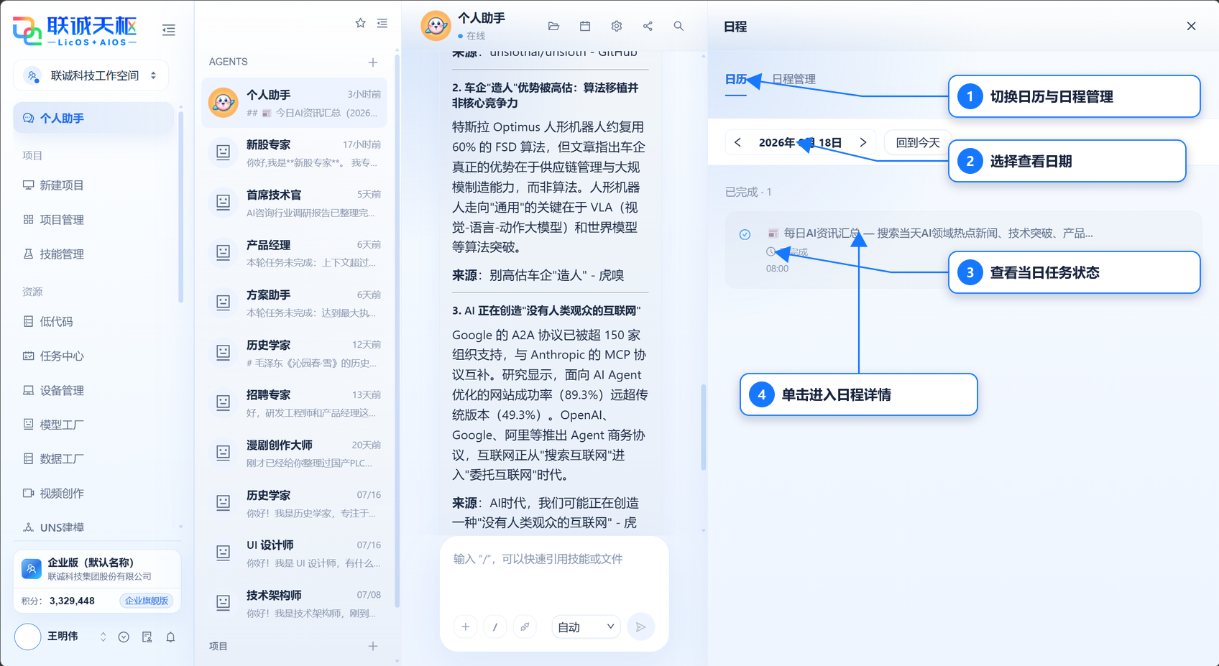
Task: Add new item in bottom 项目 section
Action: point(373,646)
